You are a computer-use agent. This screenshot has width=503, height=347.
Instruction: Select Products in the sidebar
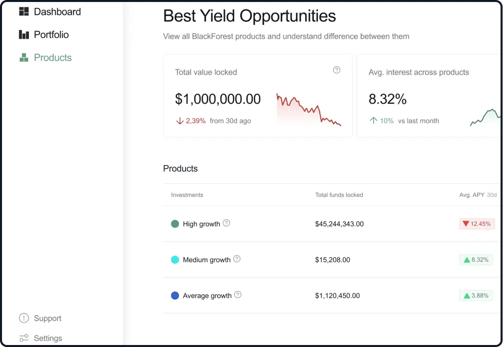[x=53, y=58]
